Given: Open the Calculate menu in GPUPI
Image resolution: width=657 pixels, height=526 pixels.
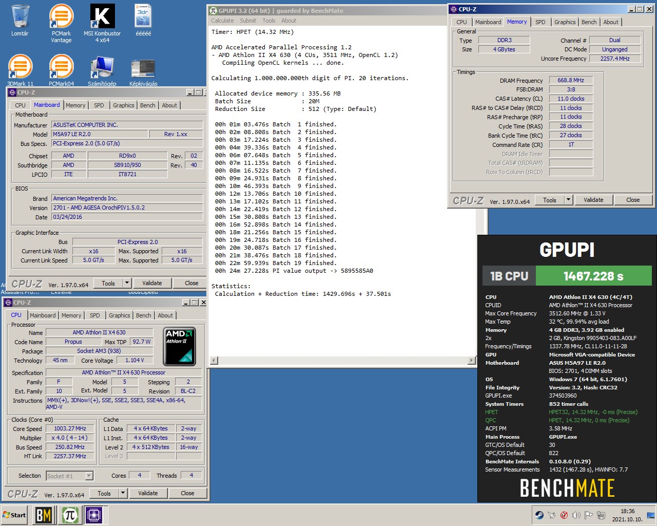Looking at the screenshot, I should [x=222, y=21].
